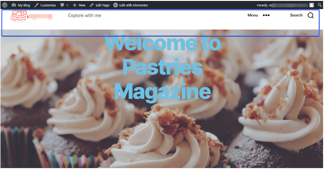Click the Explore with me tagline
324x169 pixels.
85,15
